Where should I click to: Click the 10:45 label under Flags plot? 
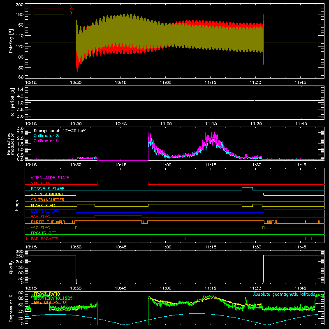(120, 247)
